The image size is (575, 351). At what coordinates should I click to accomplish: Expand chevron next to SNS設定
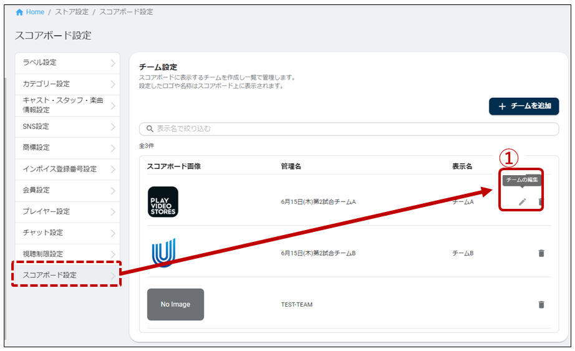click(113, 127)
